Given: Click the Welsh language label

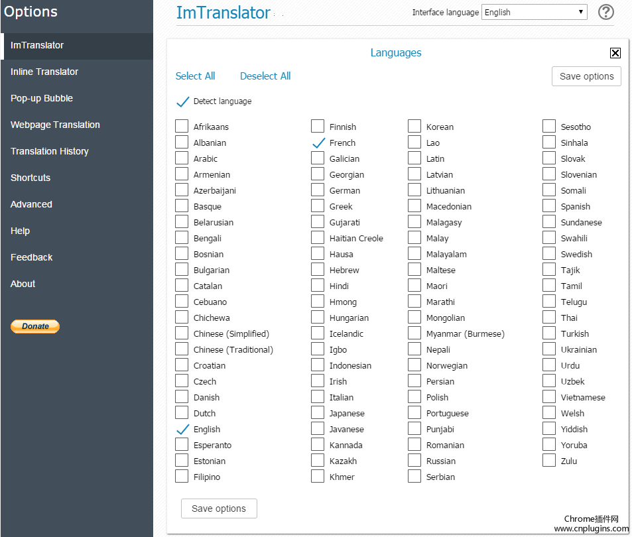Looking at the screenshot, I should [572, 413].
